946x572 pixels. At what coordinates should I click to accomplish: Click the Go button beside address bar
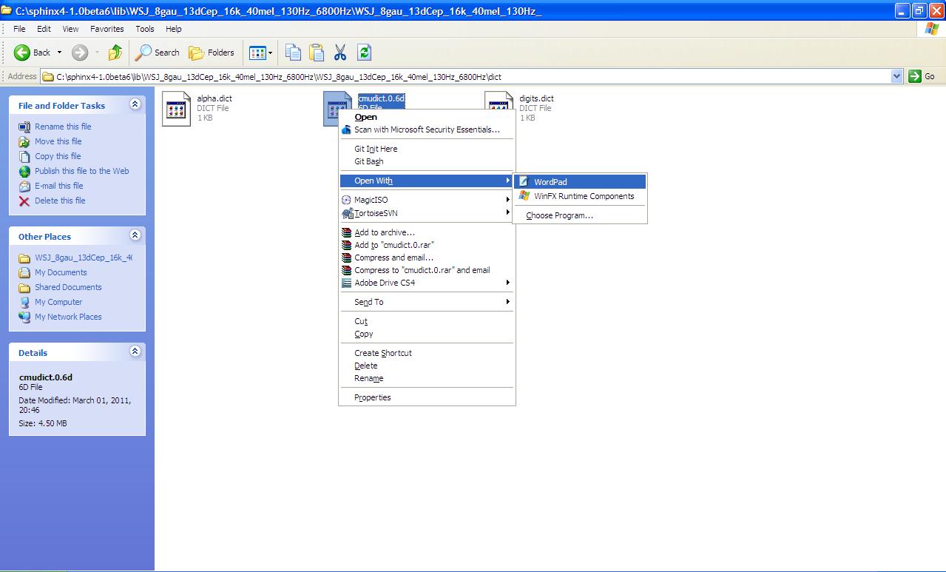point(922,76)
